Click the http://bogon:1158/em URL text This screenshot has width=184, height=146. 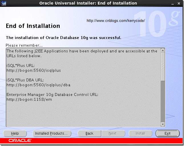(x=29, y=100)
